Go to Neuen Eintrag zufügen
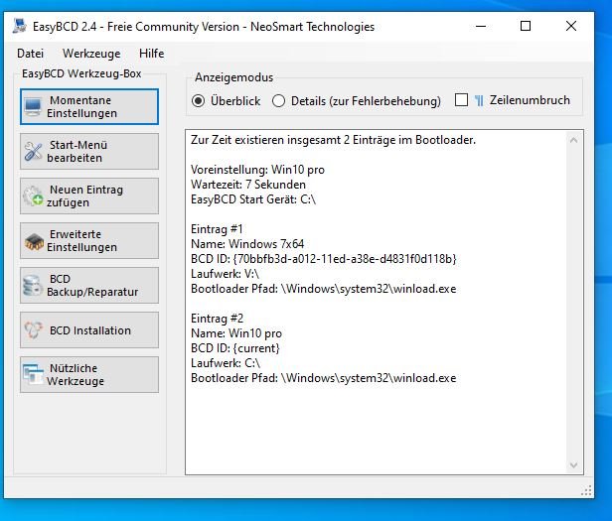612x521 pixels. (x=89, y=195)
